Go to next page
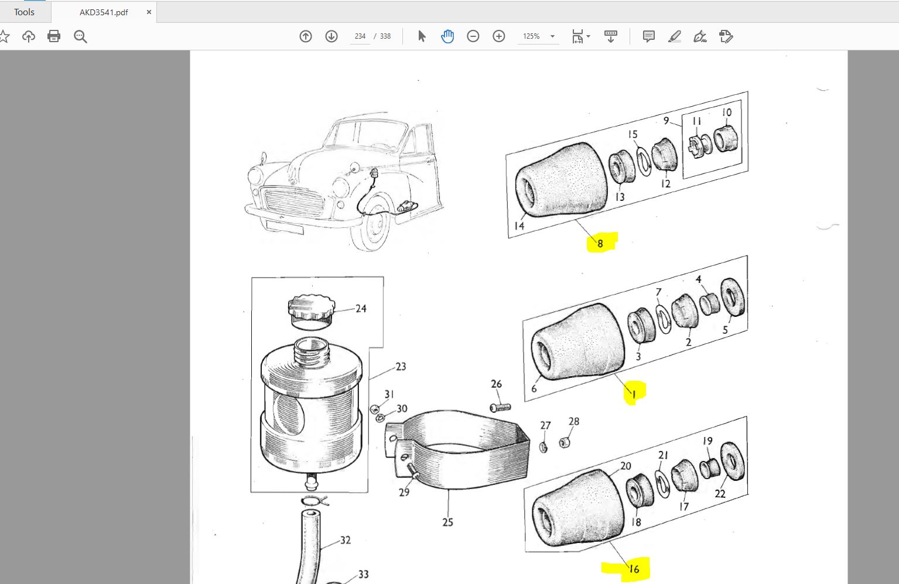The image size is (899, 584). (331, 36)
